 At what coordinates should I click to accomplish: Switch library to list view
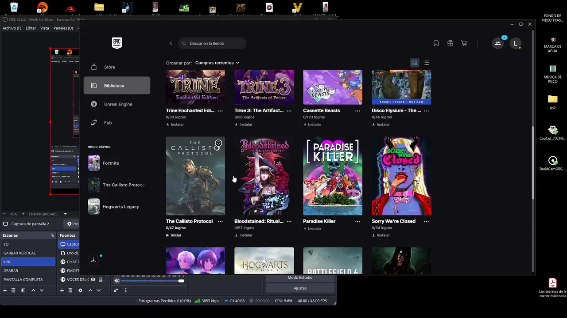pos(426,63)
